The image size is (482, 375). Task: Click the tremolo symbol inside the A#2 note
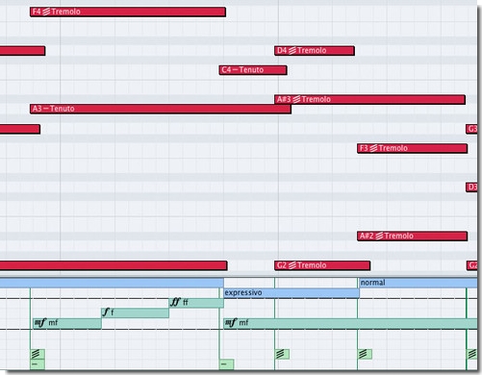coord(379,237)
